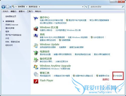Screen dimensions: 126x96
Task: Click 对硬盘进行碎片整理 link
Action: [x=62, y=76]
